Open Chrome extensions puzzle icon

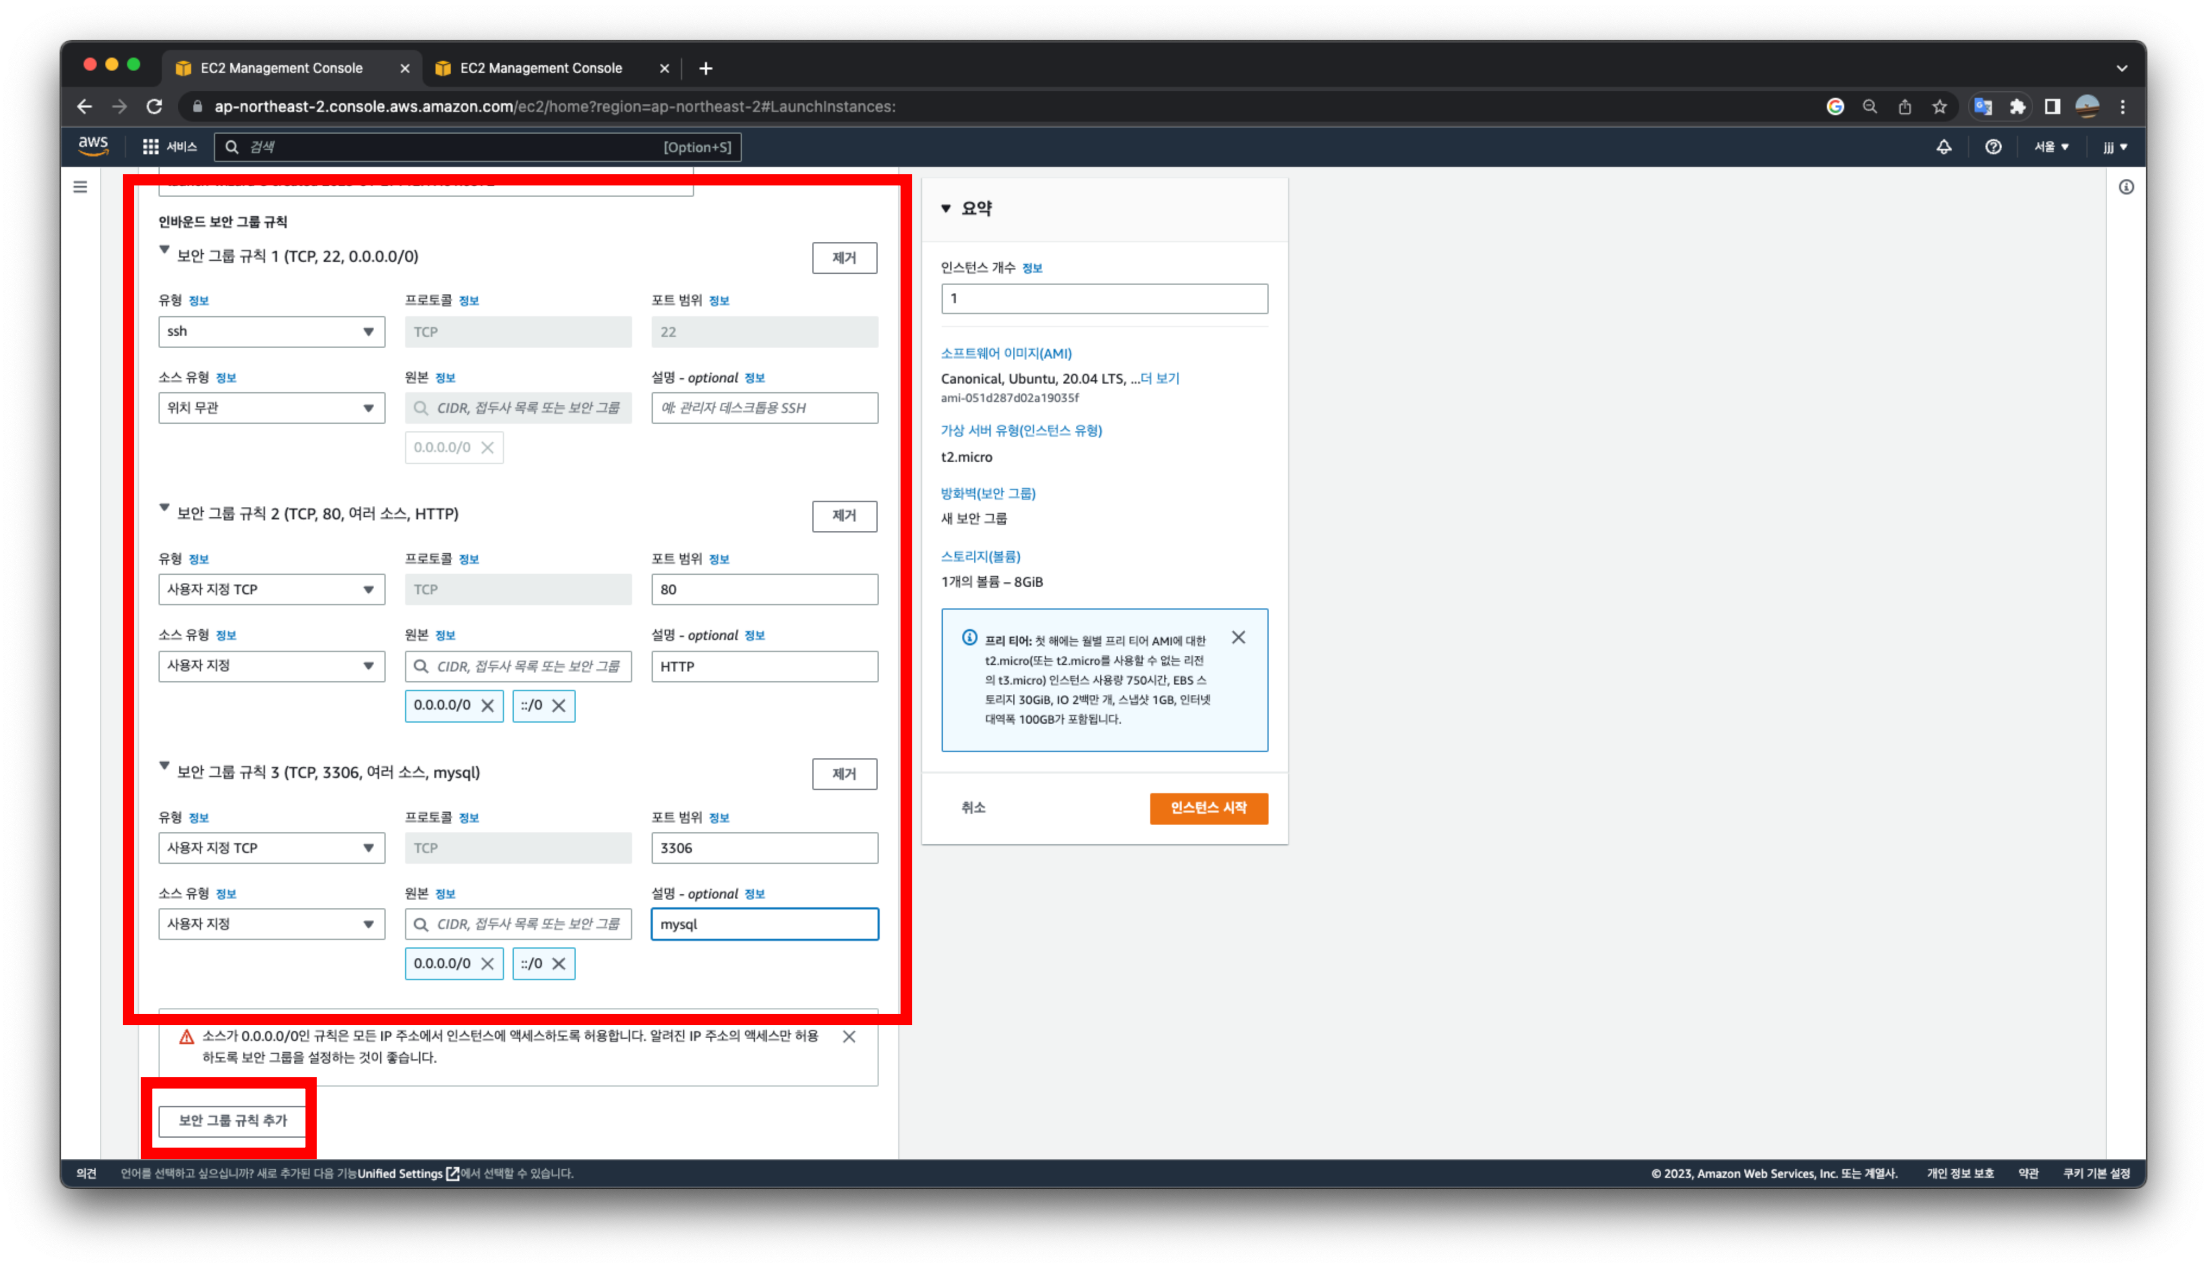tap(2017, 106)
